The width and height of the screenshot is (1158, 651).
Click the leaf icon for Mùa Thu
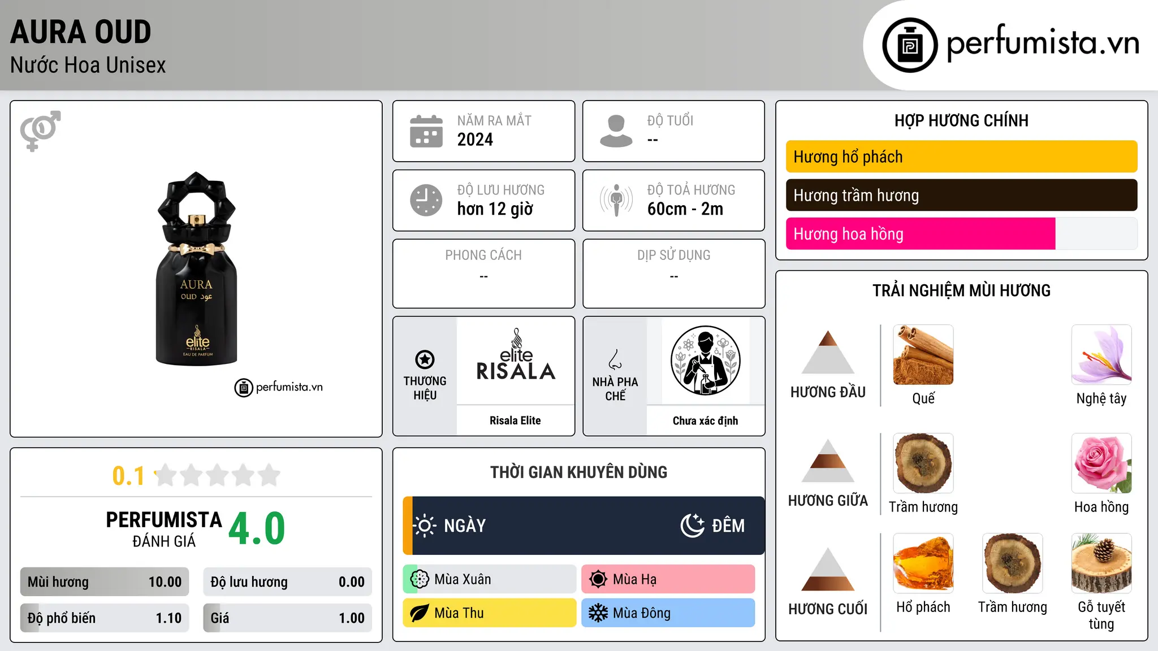420,613
